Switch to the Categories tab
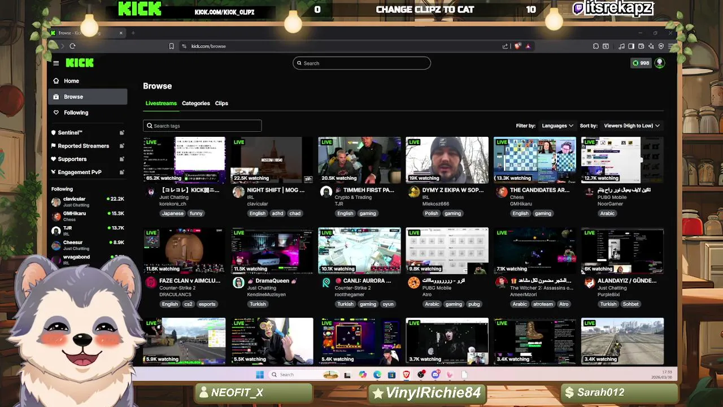The width and height of the screenshot is (723, 407). (196, 103)
